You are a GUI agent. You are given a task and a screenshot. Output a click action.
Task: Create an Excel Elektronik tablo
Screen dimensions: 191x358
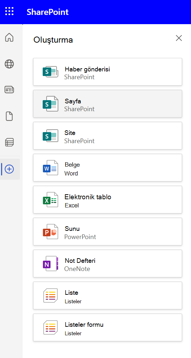[x=107, y=200]
